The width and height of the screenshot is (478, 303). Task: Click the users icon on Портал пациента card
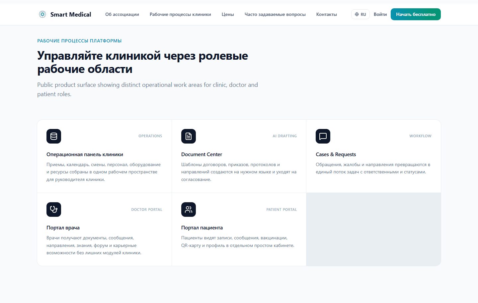[189, 210]
